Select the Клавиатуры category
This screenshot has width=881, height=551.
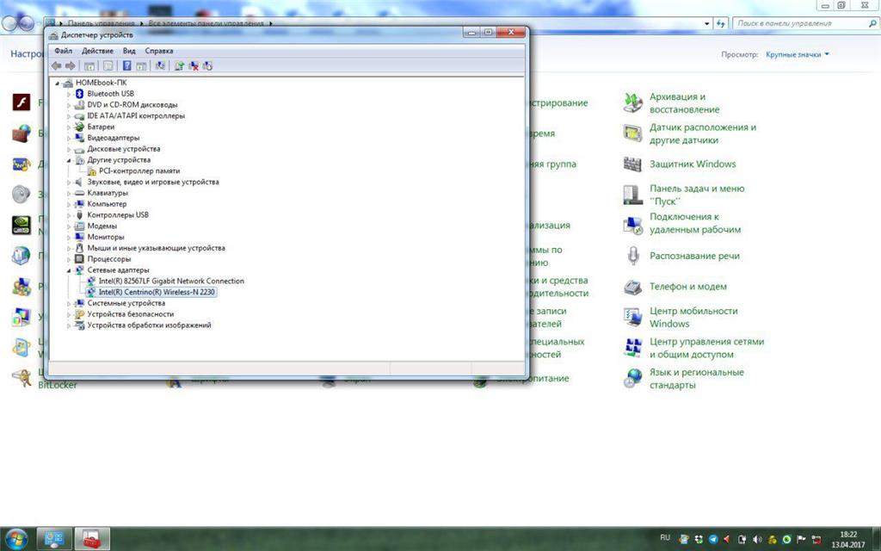[108, 193]
